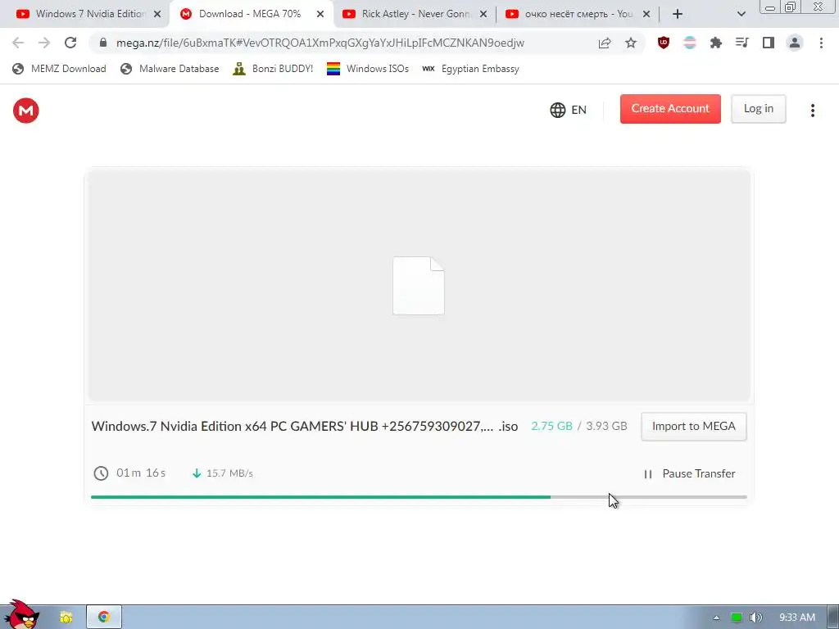Click the Show desktop strip
The image size is (839, 629).
click(x=832, y=618)
